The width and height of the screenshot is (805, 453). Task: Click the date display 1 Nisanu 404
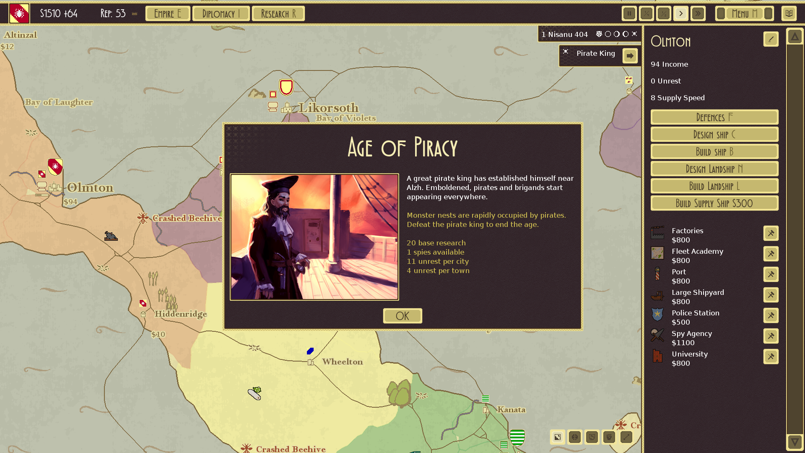coord(564,34)
